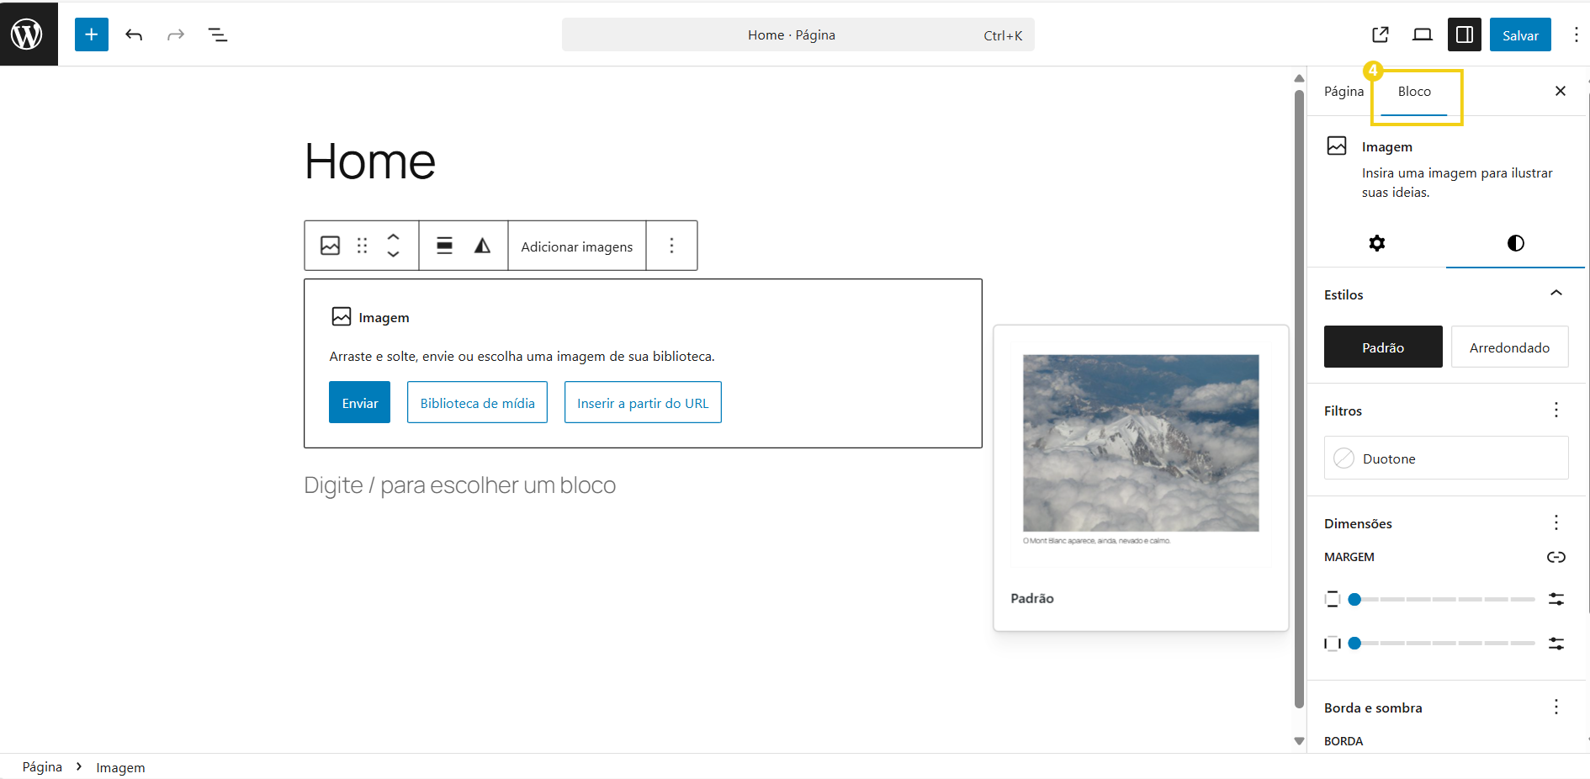
Task: Select the Padrão style
Action: [1383, 347]
